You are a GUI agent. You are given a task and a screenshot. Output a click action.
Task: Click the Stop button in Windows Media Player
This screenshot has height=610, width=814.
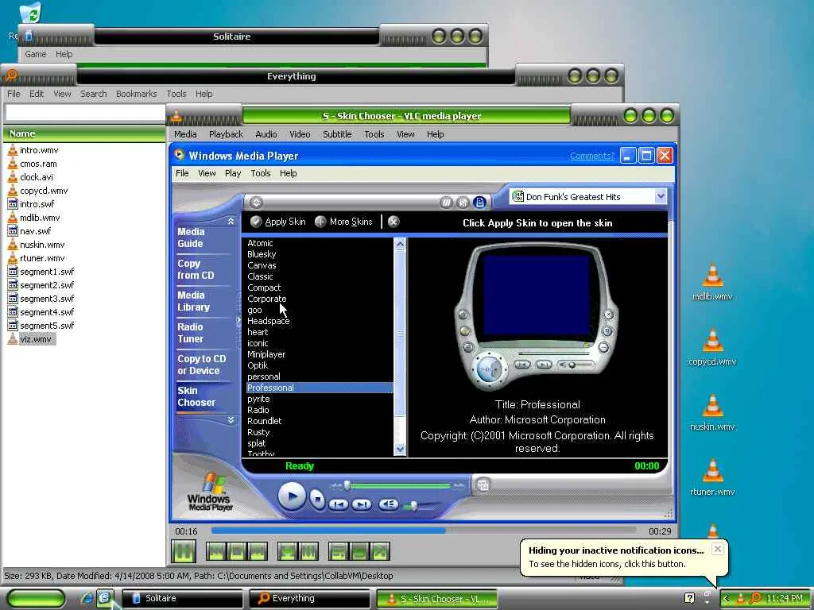pyautogui.click(x=316, y=500)
